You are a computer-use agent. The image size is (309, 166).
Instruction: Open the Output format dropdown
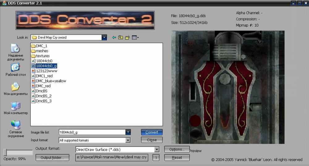pyautogui.click(x=157, y=149)
